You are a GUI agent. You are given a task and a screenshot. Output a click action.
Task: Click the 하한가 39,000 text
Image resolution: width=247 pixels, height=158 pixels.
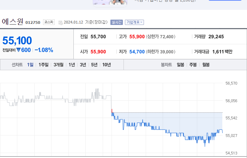tap(161, 52)
